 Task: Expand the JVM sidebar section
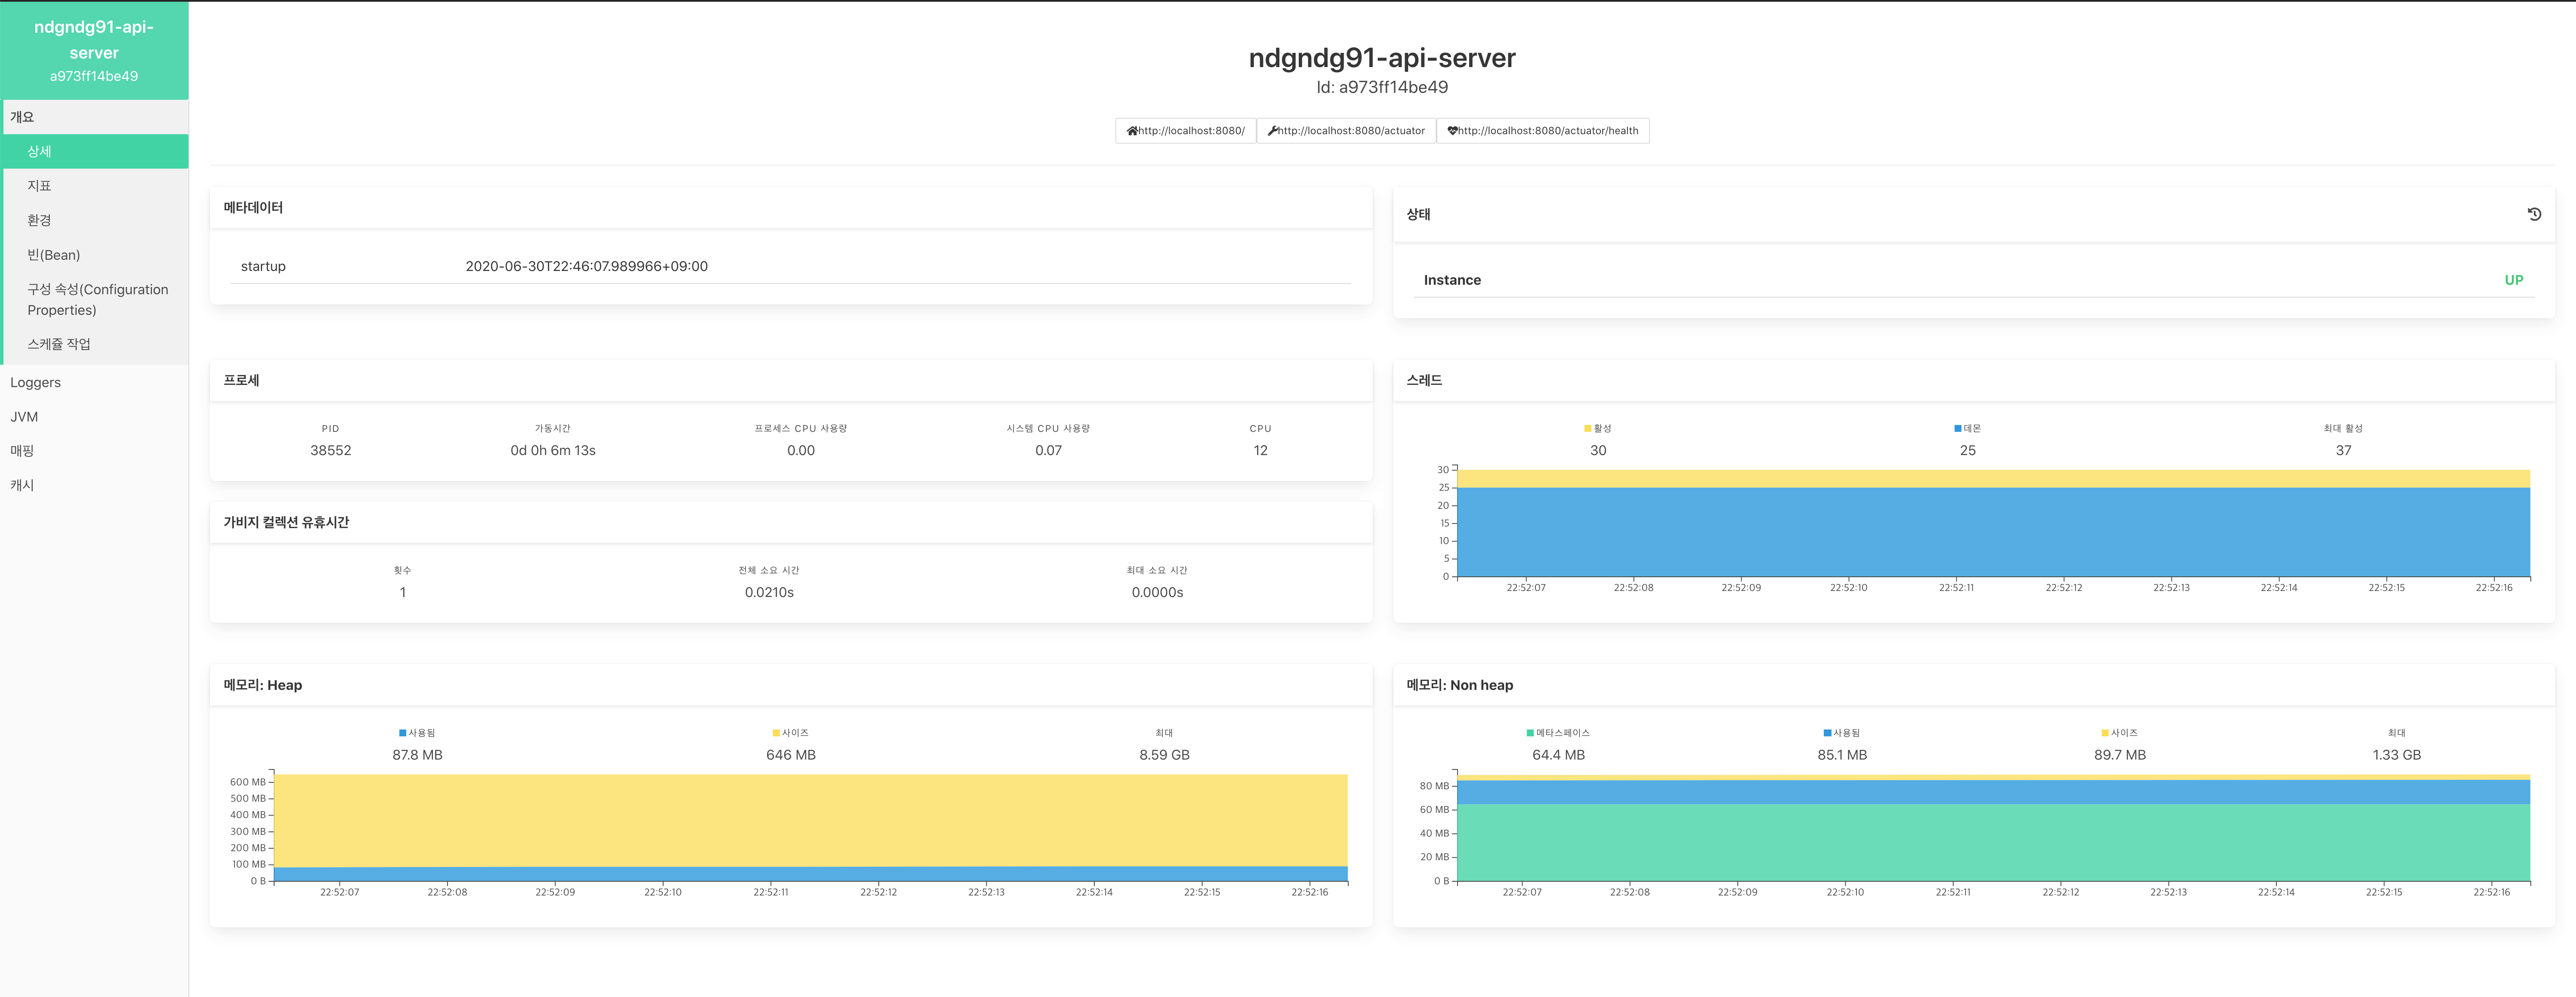24,417
